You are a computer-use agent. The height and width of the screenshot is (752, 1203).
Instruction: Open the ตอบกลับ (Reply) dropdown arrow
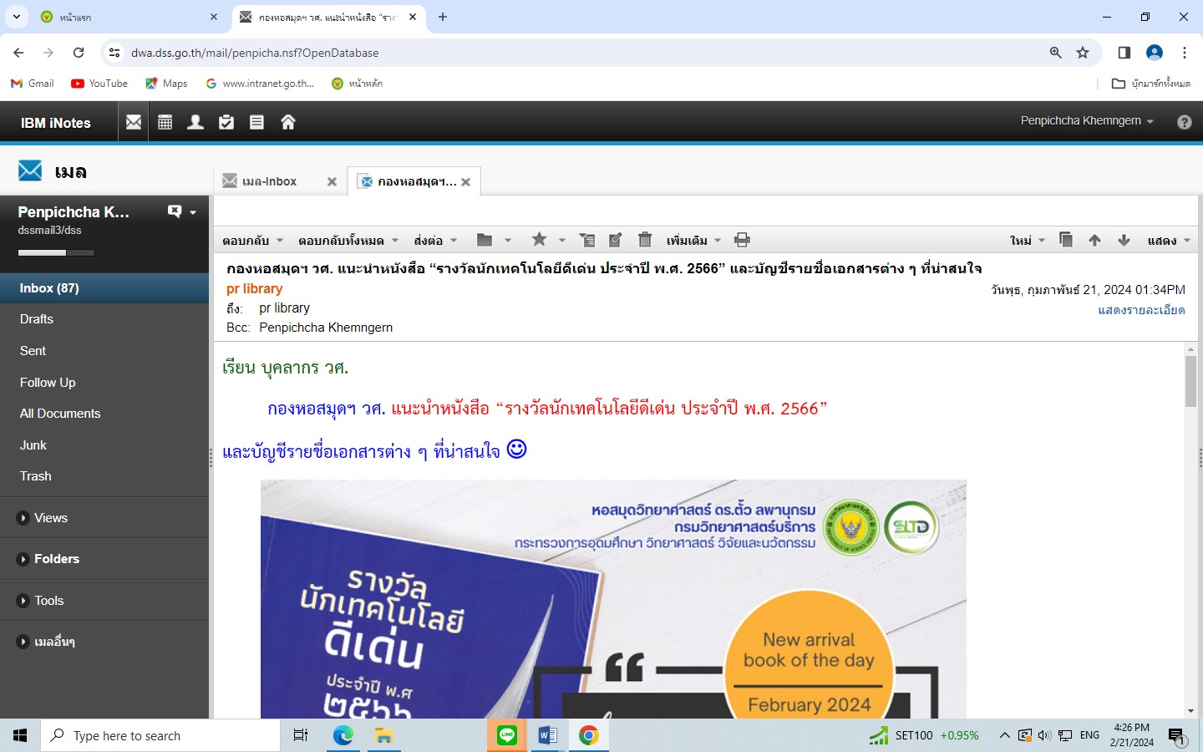280,241
